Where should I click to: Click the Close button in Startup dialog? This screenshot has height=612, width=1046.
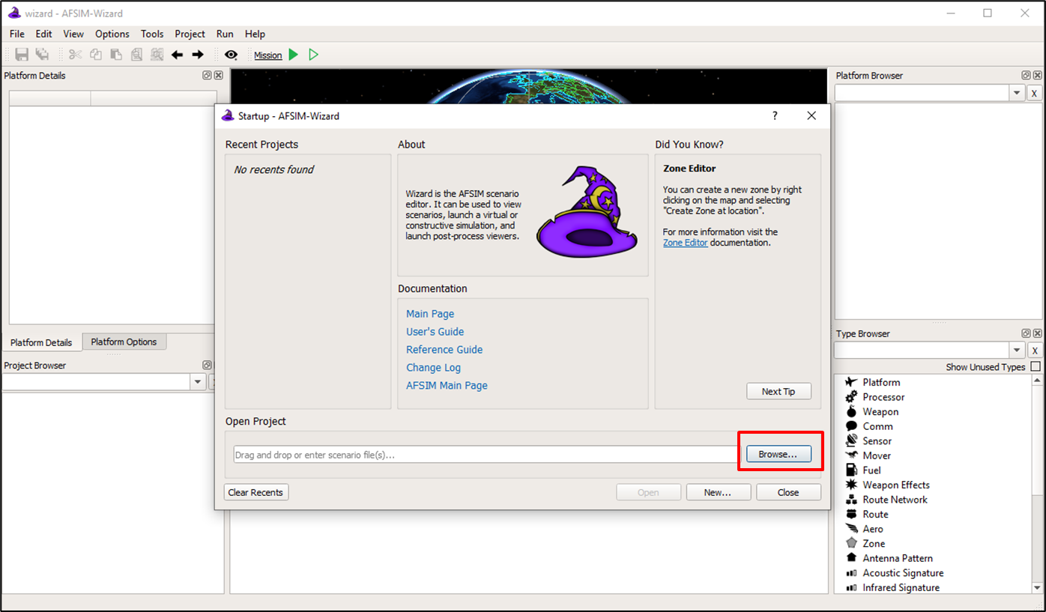point(788,492)
